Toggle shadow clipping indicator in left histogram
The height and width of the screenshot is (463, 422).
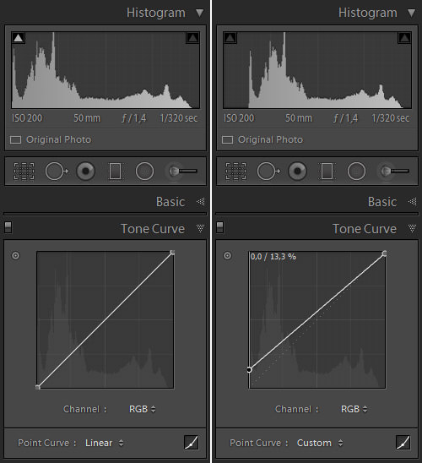pos(19,38)
